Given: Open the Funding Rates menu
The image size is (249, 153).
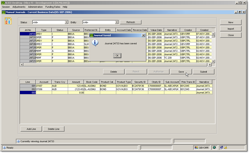Looking at the screenshot, I should (53, 7).
